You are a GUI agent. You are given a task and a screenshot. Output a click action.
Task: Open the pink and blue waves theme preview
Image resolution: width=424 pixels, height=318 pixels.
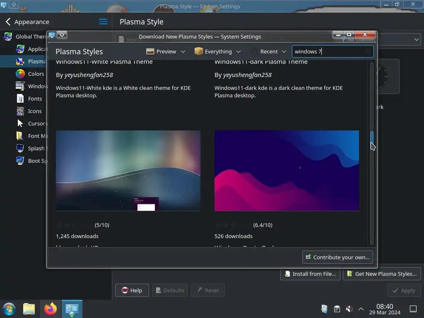point(287,171)
